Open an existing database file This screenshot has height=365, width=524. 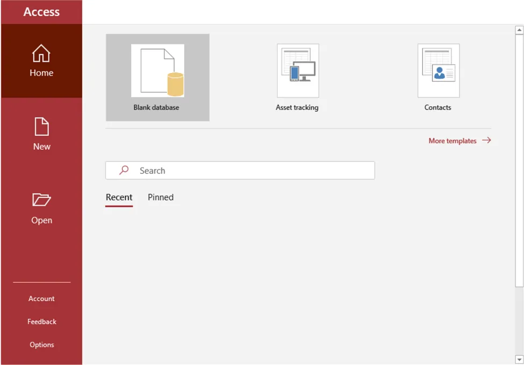pyautogui.click(x=41, y=208)
